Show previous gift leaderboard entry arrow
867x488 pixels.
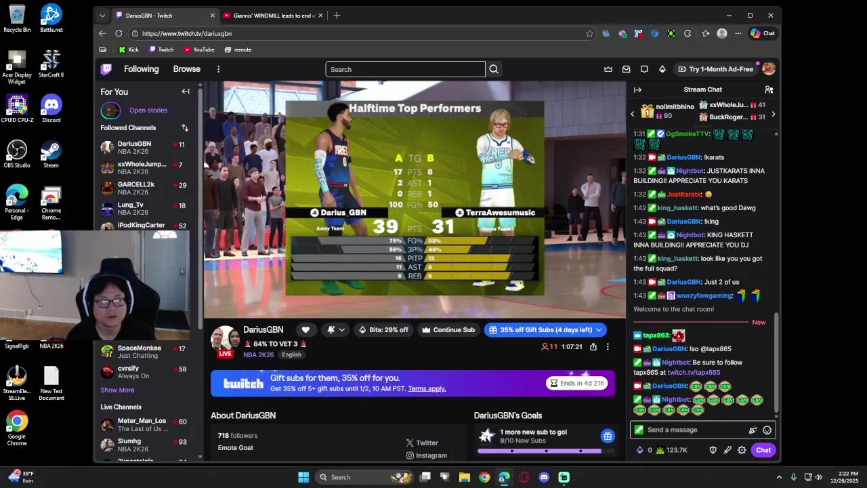tap(633, 114)
